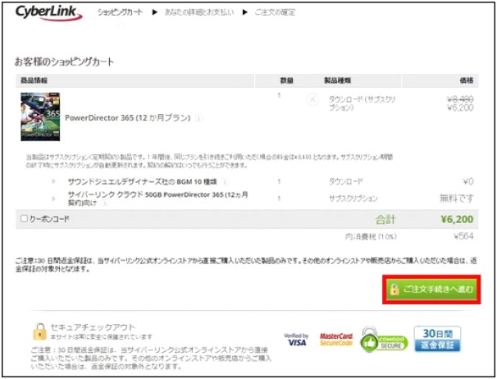497x379 pixels.
Task: Click the お客様のショッピングカート heading
Action: (64, 62)
